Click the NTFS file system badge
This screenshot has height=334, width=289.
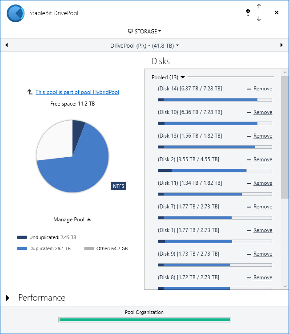point(118,186)
